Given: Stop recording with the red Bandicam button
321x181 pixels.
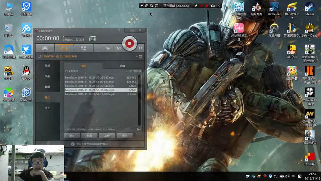Looking at the screenshot, I should point(129,43).
